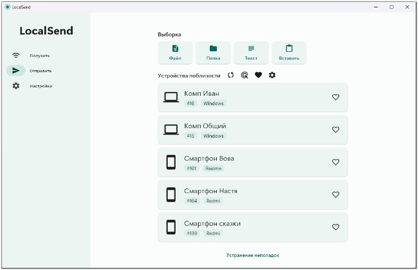Favorite the Смартфон Настя device
Viewport: 418px width, 270px height.
(x=335, y=195)
